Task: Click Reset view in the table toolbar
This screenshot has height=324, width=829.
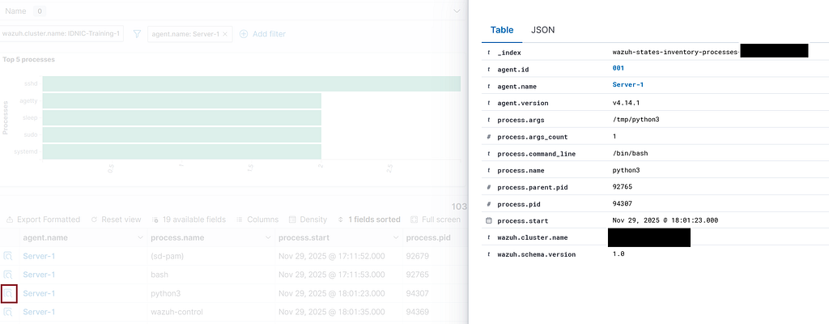Action: 116,220
